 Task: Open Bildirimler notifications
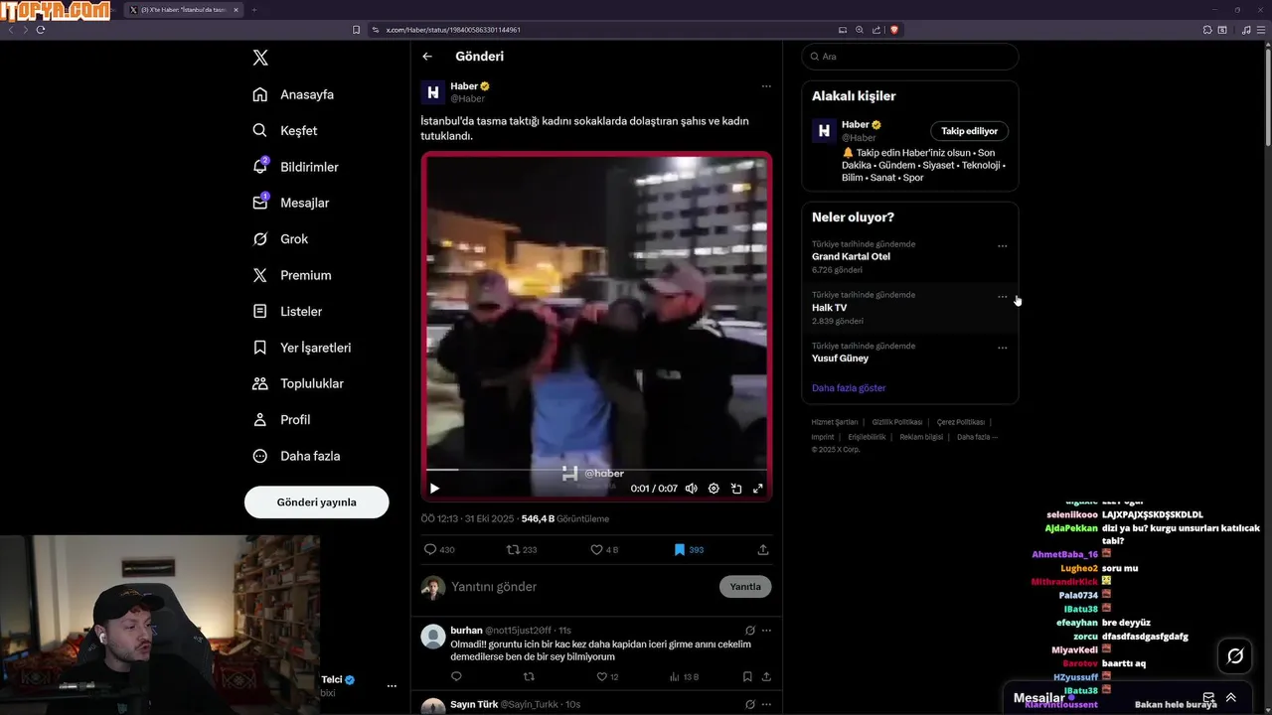pos(295,167)
